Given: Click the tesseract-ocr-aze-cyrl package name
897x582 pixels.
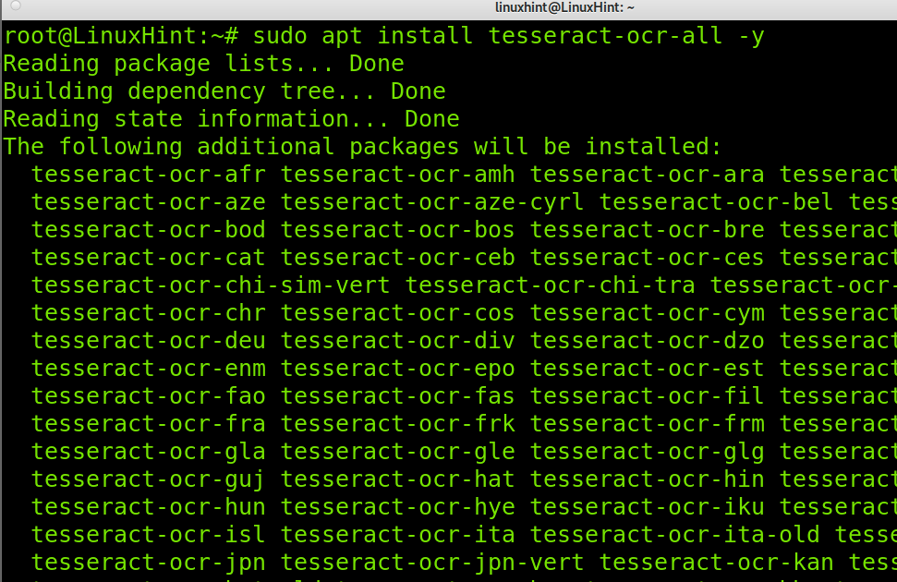Looking at the screenshot, I should click(x=432, y=202).
